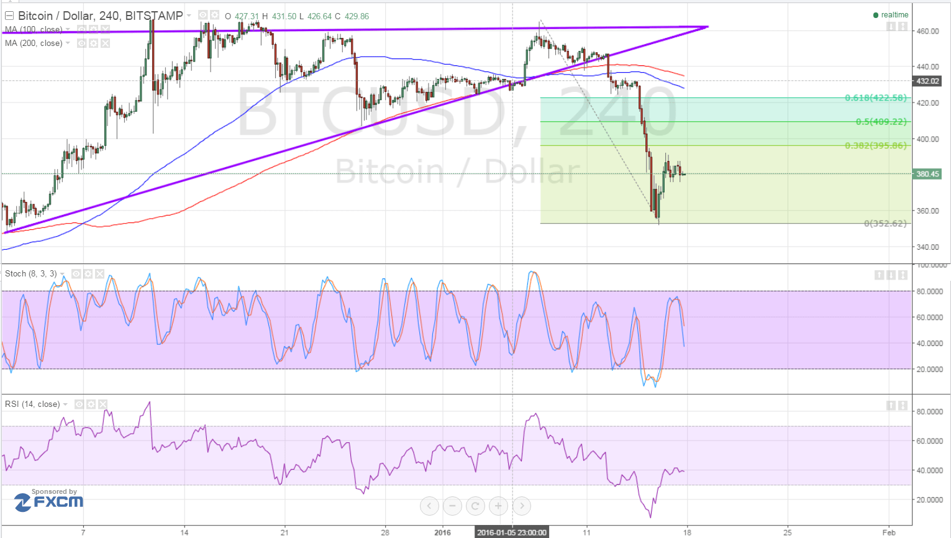Reset the chart view with the circular arrow
The height and width of the screenshot is (538, 951).
click(x=475, y=506)
